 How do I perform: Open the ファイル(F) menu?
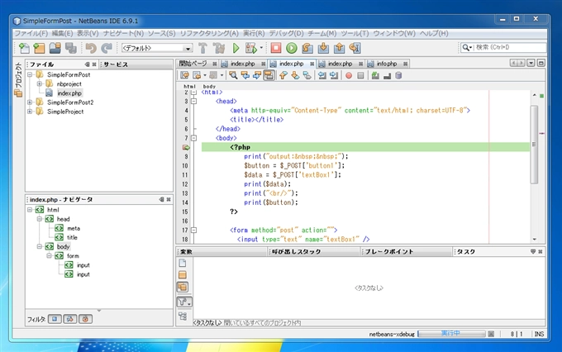(x=31, y=33)
